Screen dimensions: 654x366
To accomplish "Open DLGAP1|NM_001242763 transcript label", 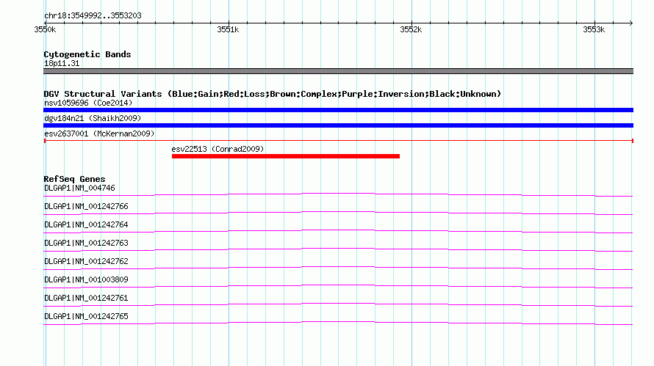I will pyautogui.click(x=86, y=243).
